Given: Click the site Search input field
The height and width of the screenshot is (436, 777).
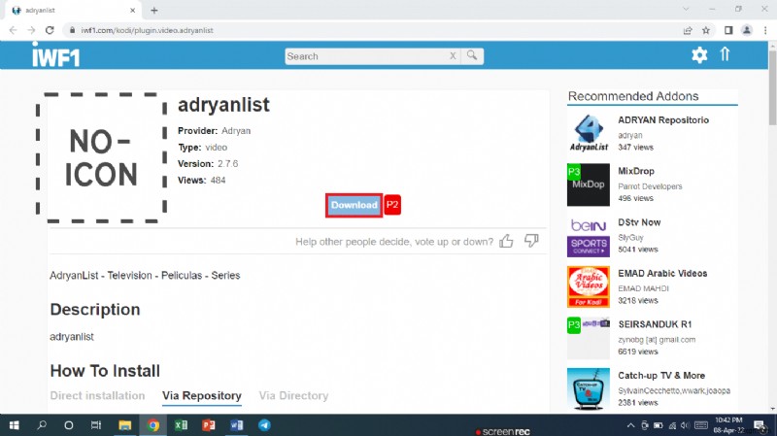Looking at the screenshot, I should click(366, 56).
